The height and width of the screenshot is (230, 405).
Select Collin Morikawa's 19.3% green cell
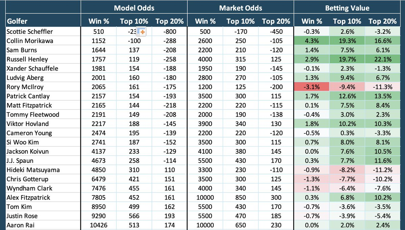pos(347,41)
